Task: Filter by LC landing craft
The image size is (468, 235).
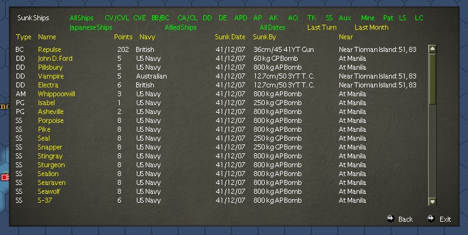Action: click(x=419, y=18)
